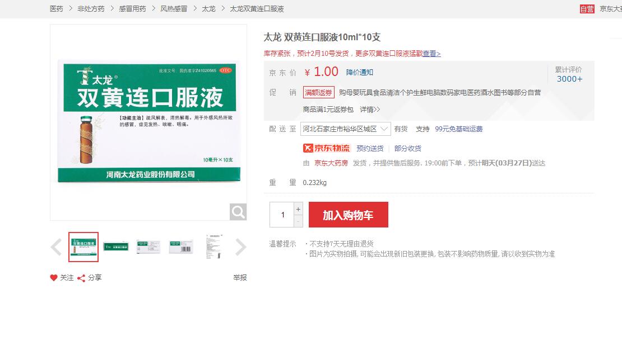Click the 关注 follow label
This screenshot has width=622, height=351.
(67, 278)
